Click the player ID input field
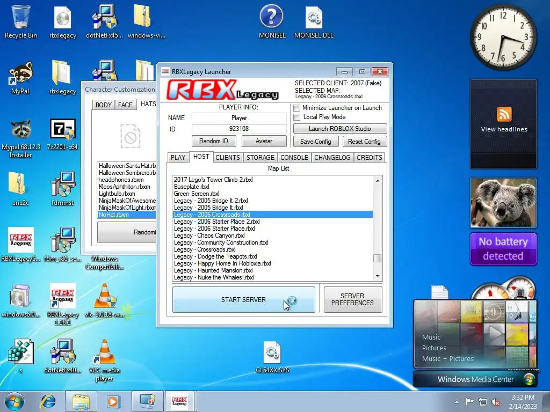 point(239,129)
